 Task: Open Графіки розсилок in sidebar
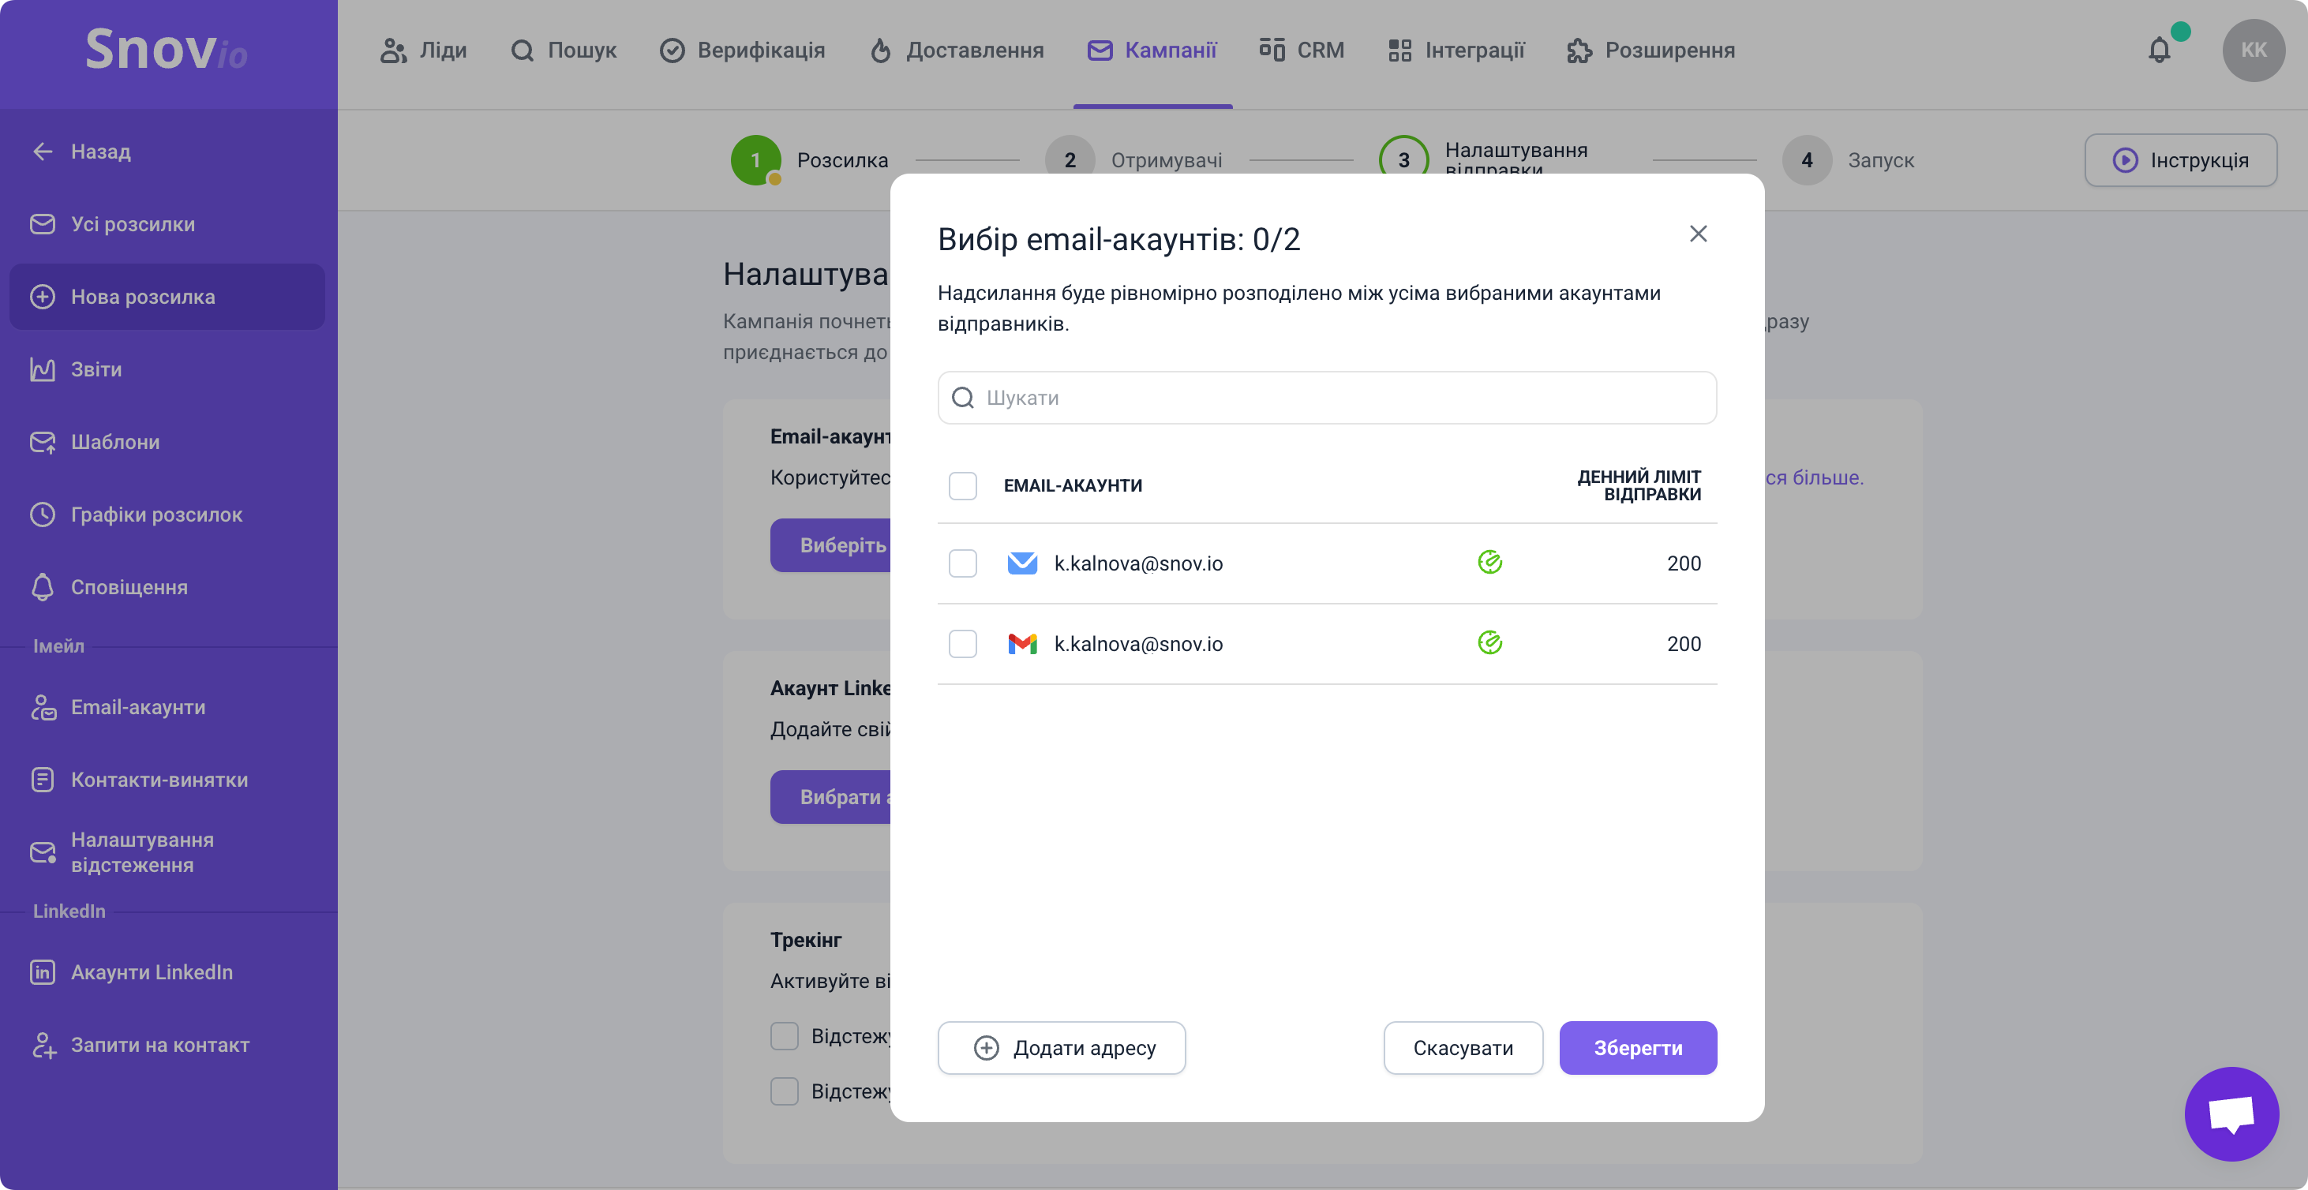coord(167,515)
